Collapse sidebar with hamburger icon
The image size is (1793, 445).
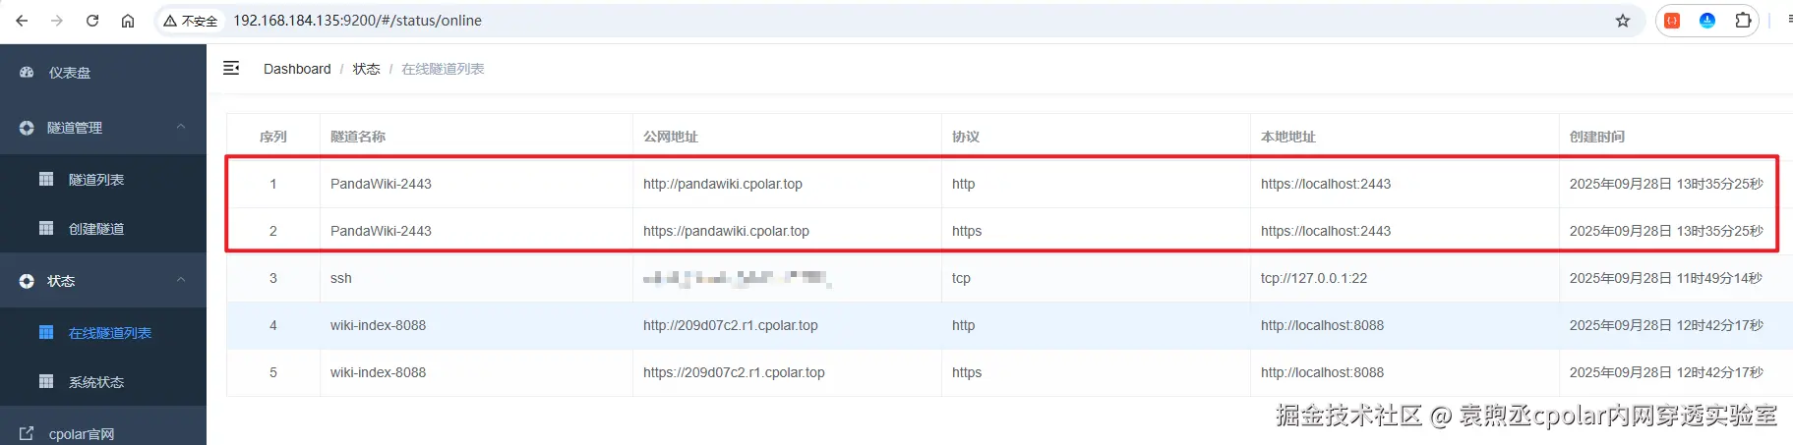tap(231, 68)
